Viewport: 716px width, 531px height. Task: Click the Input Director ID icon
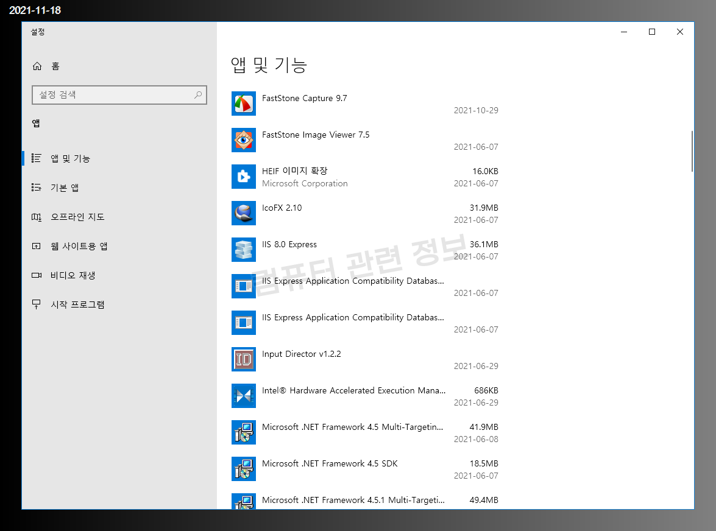pyautogui.click(x=243, y=359)
